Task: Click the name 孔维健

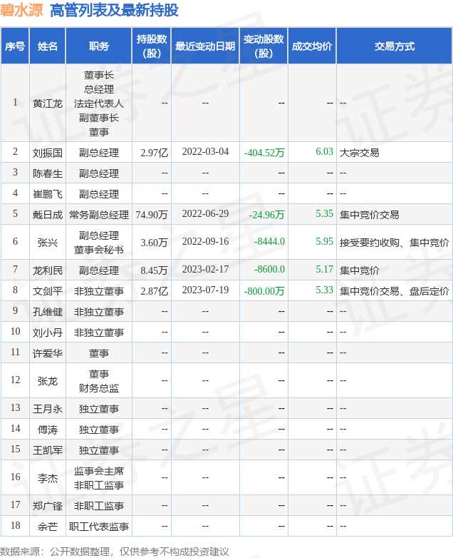Action: pos(48,312)
